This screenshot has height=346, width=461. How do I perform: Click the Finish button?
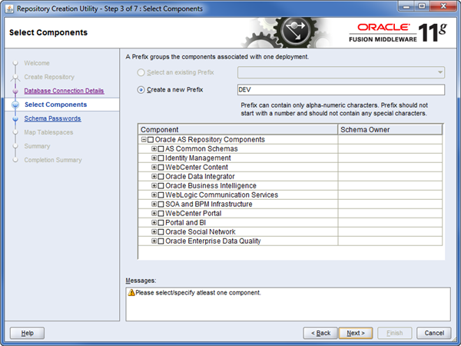[395, 333]
